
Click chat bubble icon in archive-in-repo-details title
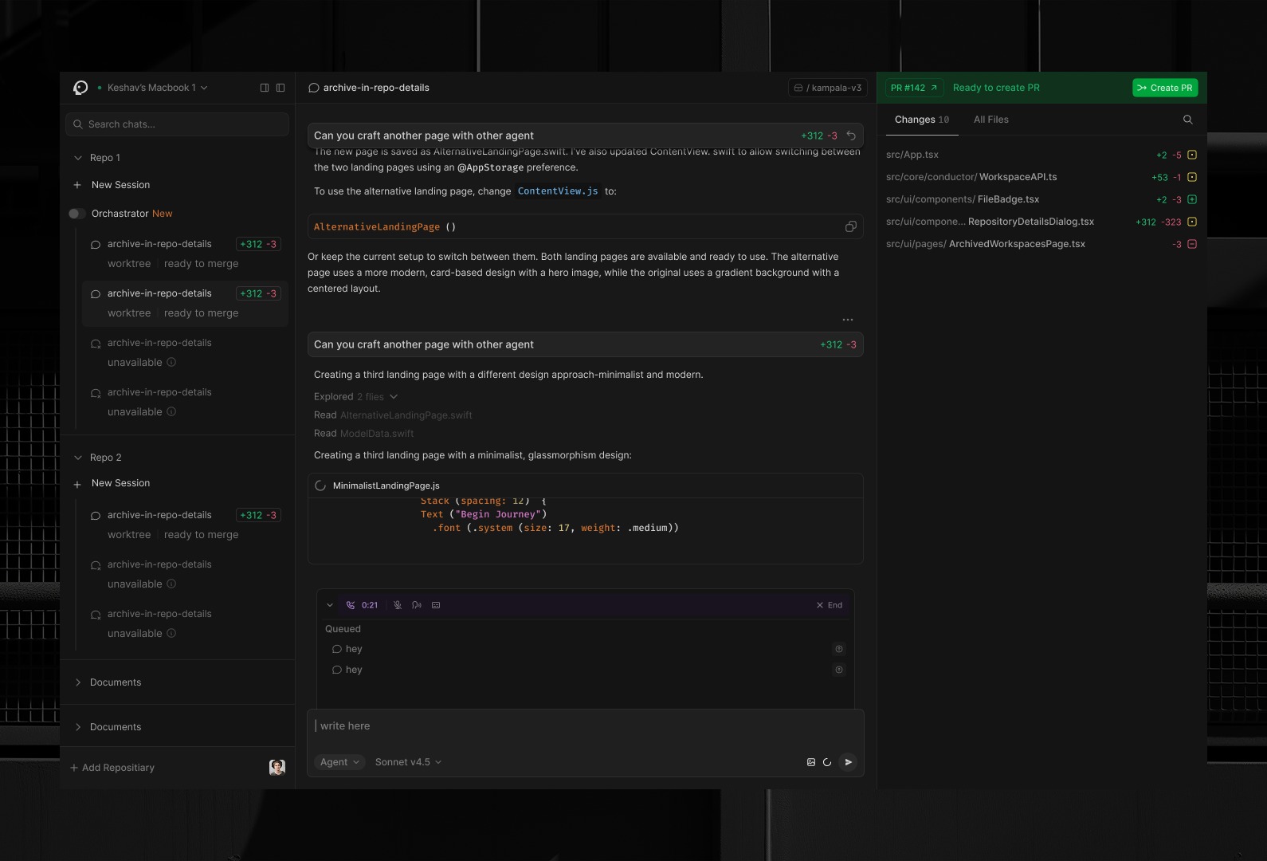pyautogui.click(x=314, y=88)
